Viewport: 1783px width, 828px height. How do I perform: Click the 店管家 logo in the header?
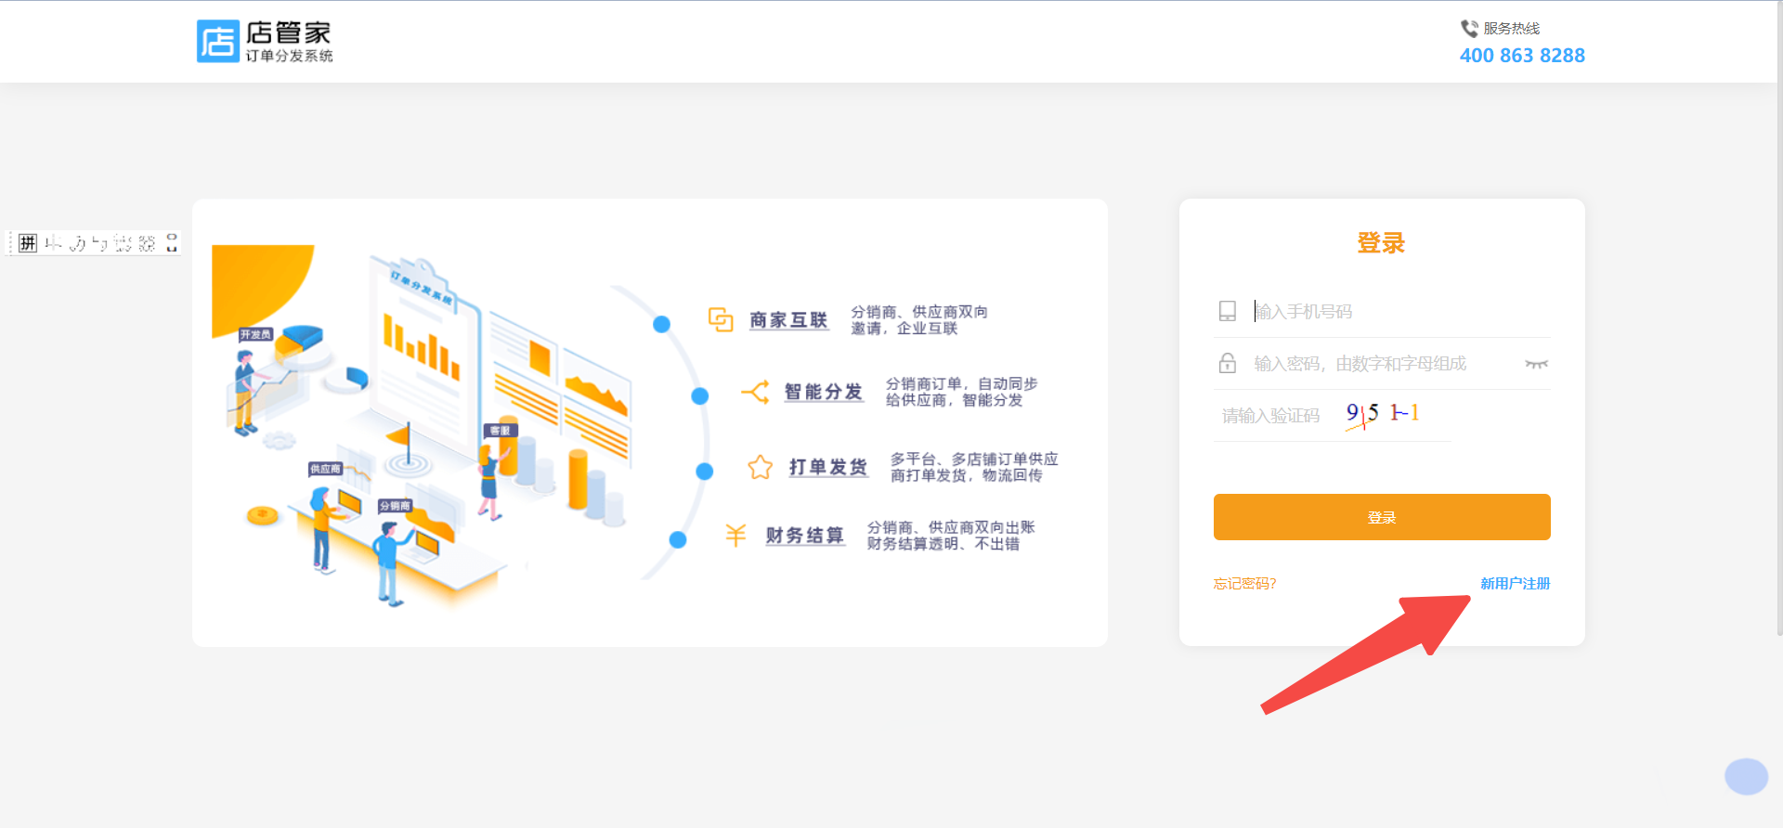pyautogui.click(x=265, y=42)
